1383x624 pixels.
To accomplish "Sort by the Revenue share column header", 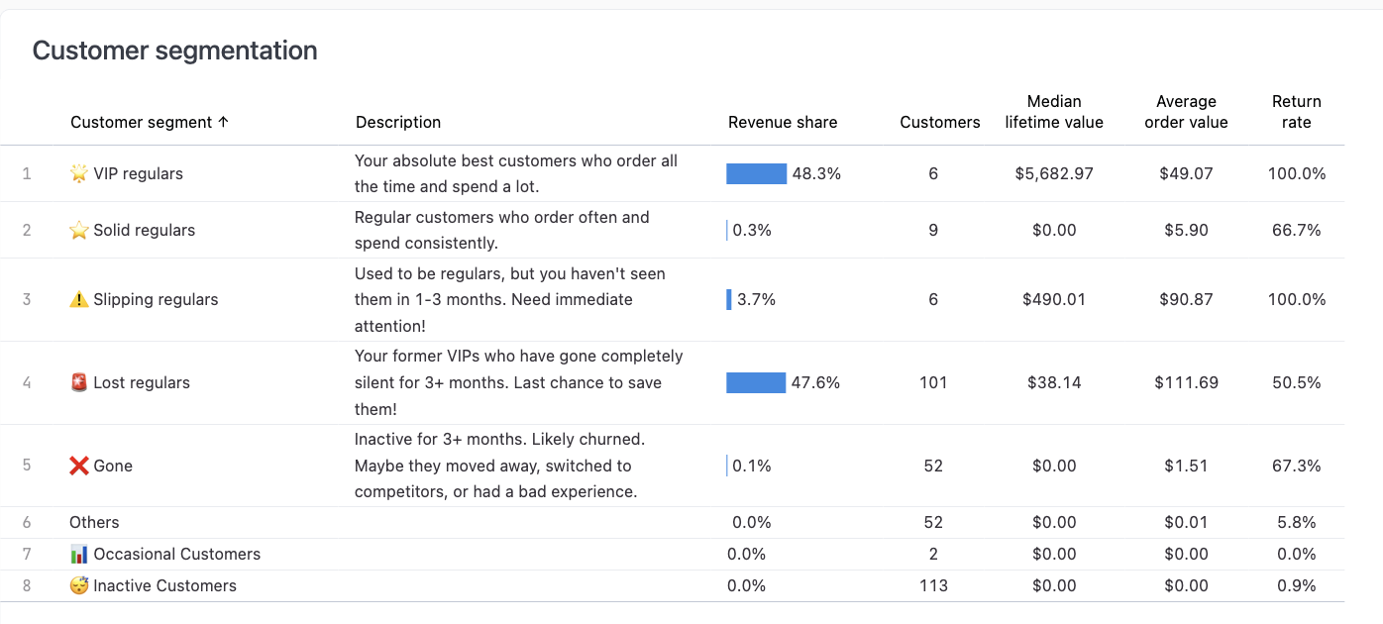I will pos(783,122).
